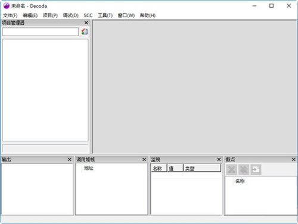Click the go to breakpoint source icon
This screenshot has width=298, height=224.
click(x=256, y=169)
